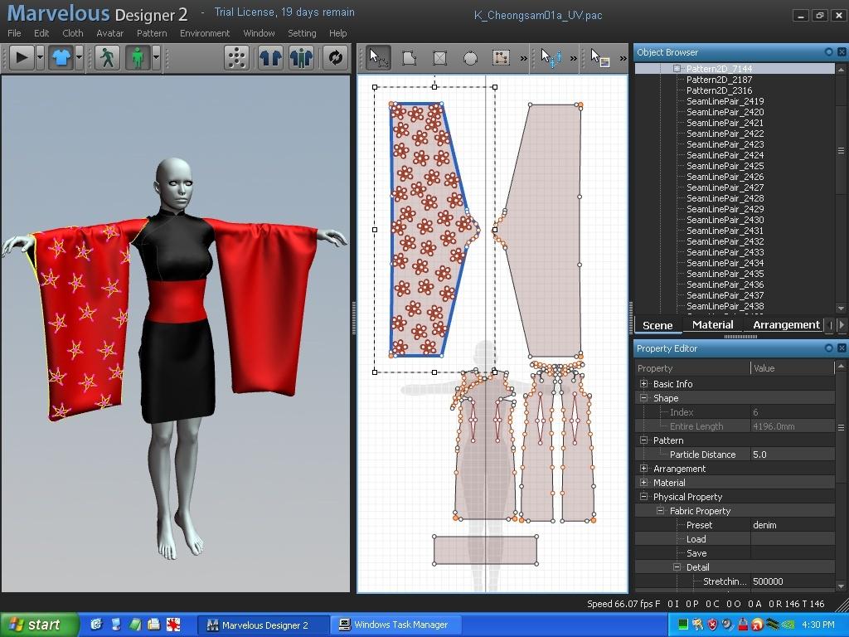Viewport: 849px width, 637px height.
Task: Open dropdown arrow next to play button
Action: pyautogui.click(x=40, y=57)
